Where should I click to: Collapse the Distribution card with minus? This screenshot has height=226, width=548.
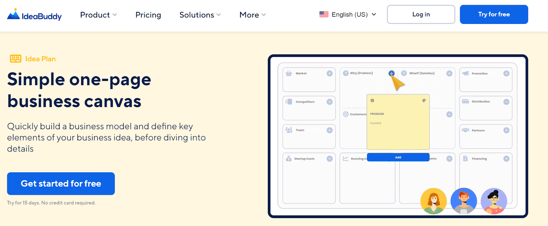pos(506,102)
